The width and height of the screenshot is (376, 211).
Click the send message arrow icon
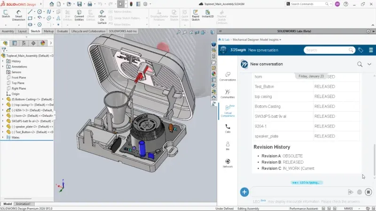coord(350,192)
